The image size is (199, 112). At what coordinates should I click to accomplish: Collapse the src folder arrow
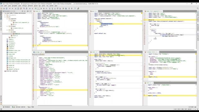pos(5,17)
